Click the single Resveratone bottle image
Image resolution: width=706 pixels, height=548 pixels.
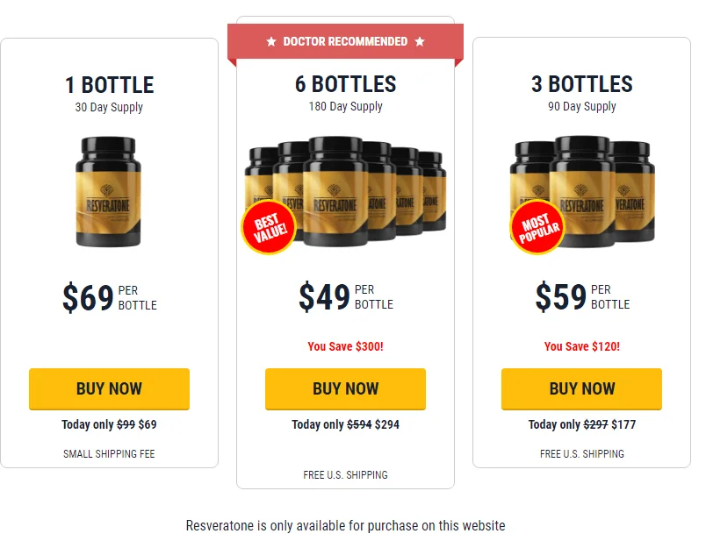[x=109, y=191]
